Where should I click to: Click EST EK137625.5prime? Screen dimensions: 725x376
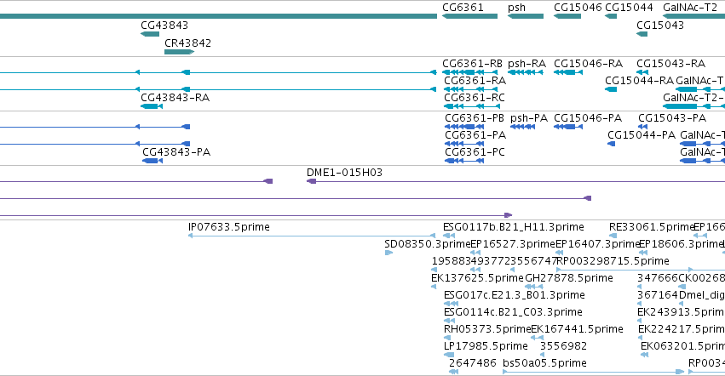477,278
